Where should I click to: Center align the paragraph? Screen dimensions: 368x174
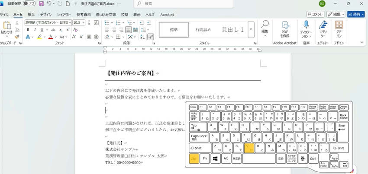(114, 30)
